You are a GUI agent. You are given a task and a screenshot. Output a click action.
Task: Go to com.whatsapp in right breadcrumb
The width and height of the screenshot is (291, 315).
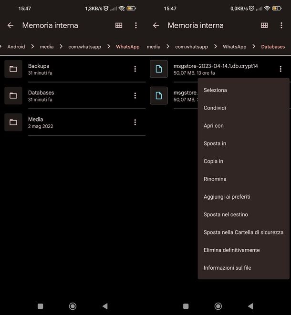[x=191, y=47]
